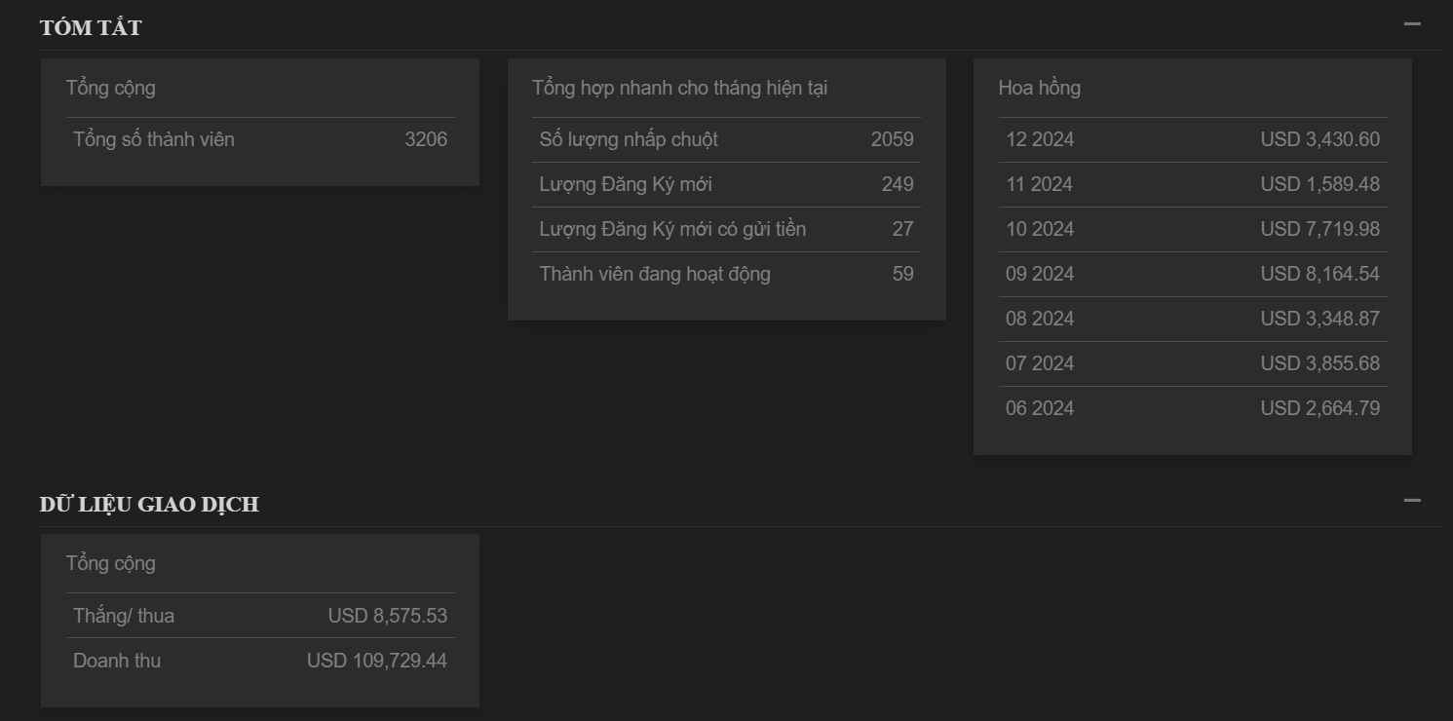This screenshot has height=721, width=1453.
Task: Select the 07 2024 commission month
Action: tap(1040, 363)
